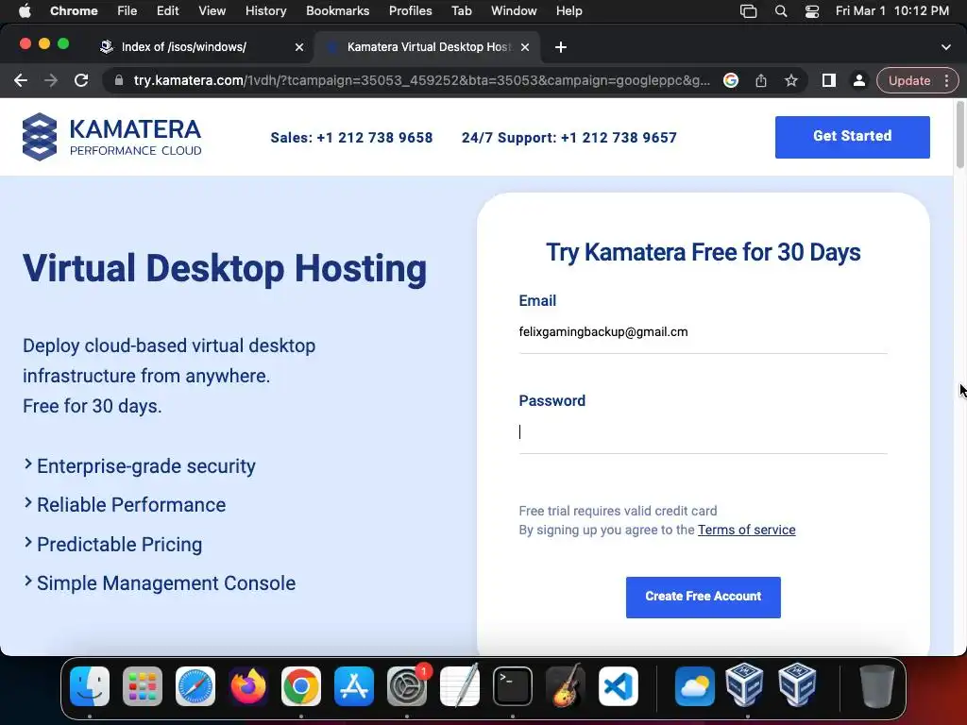Open Chrome from the Dock
967x725 pixels.
[301, 686]
